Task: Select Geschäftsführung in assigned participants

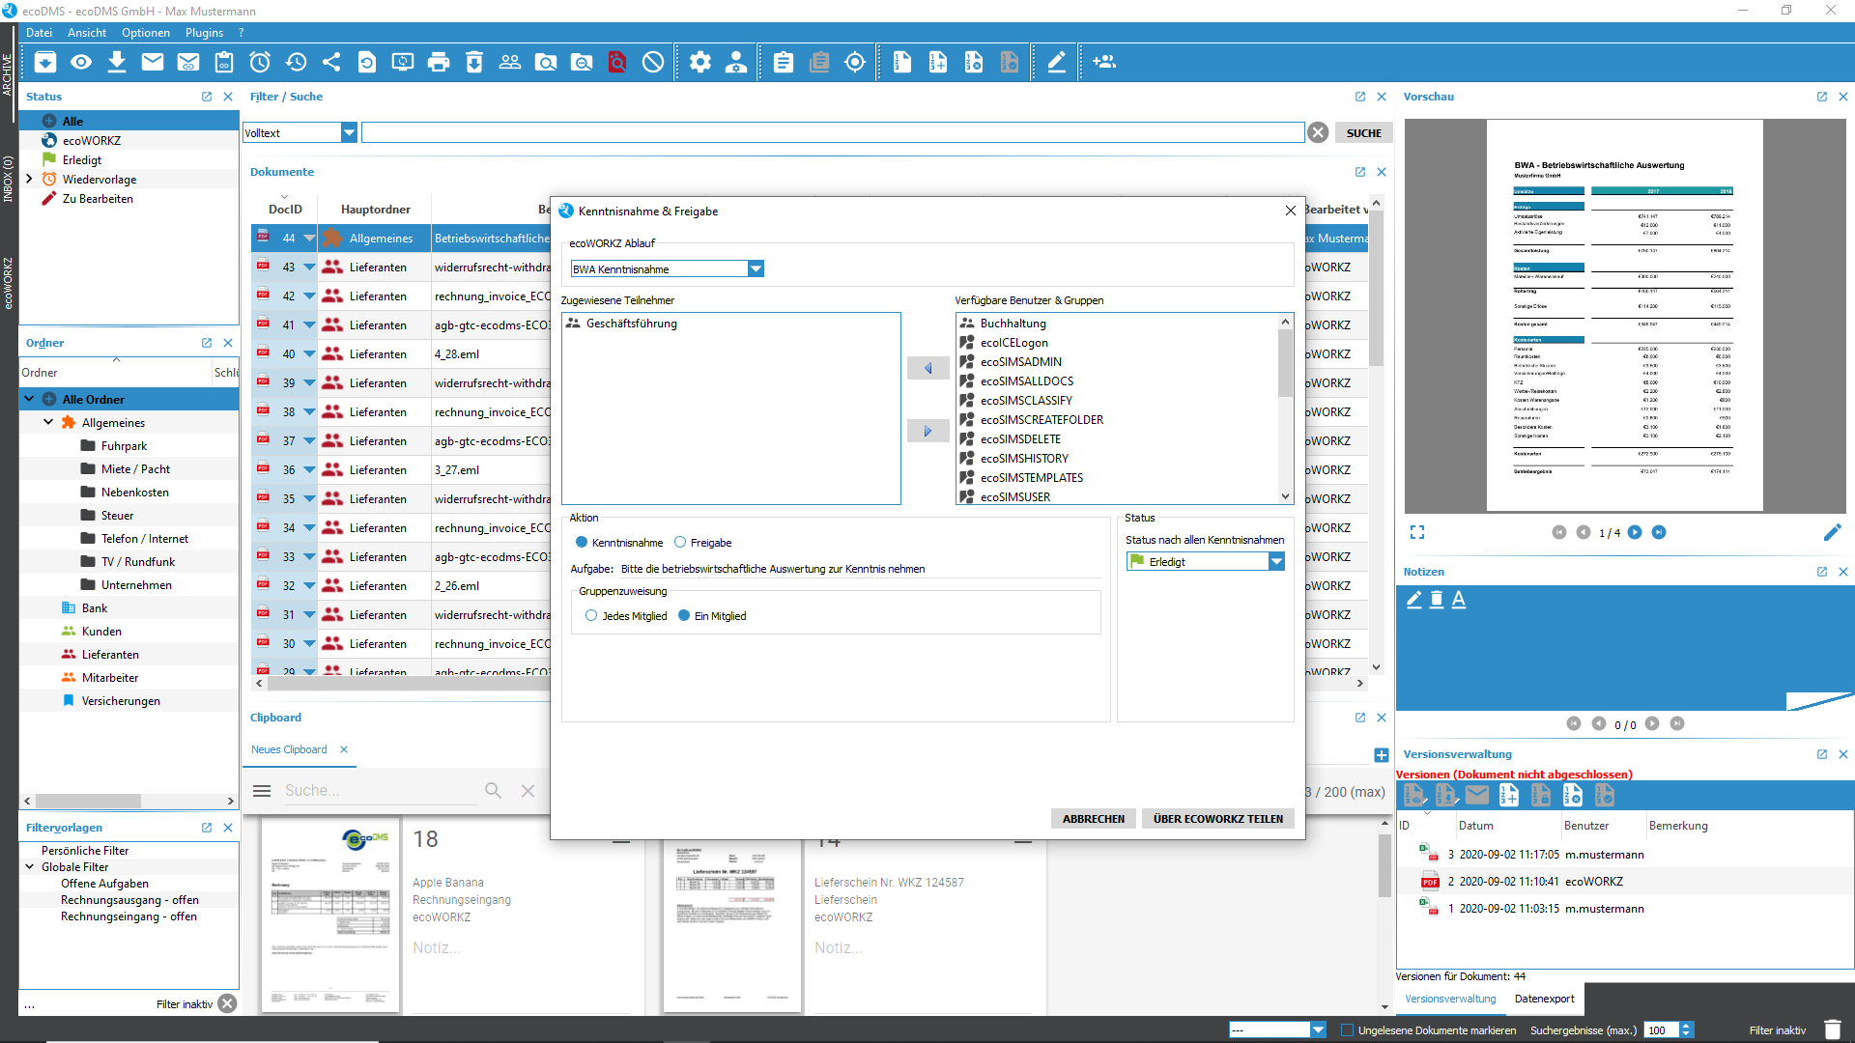Action: click(632, 324)
